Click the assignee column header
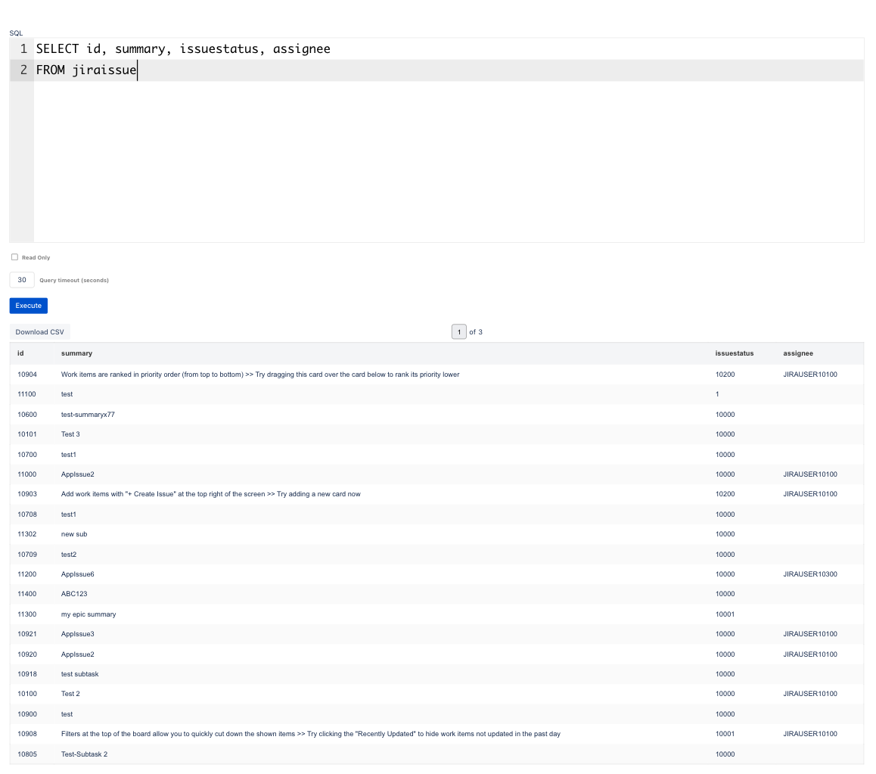The width and height of the screenshot is (876, 774). 798,353
